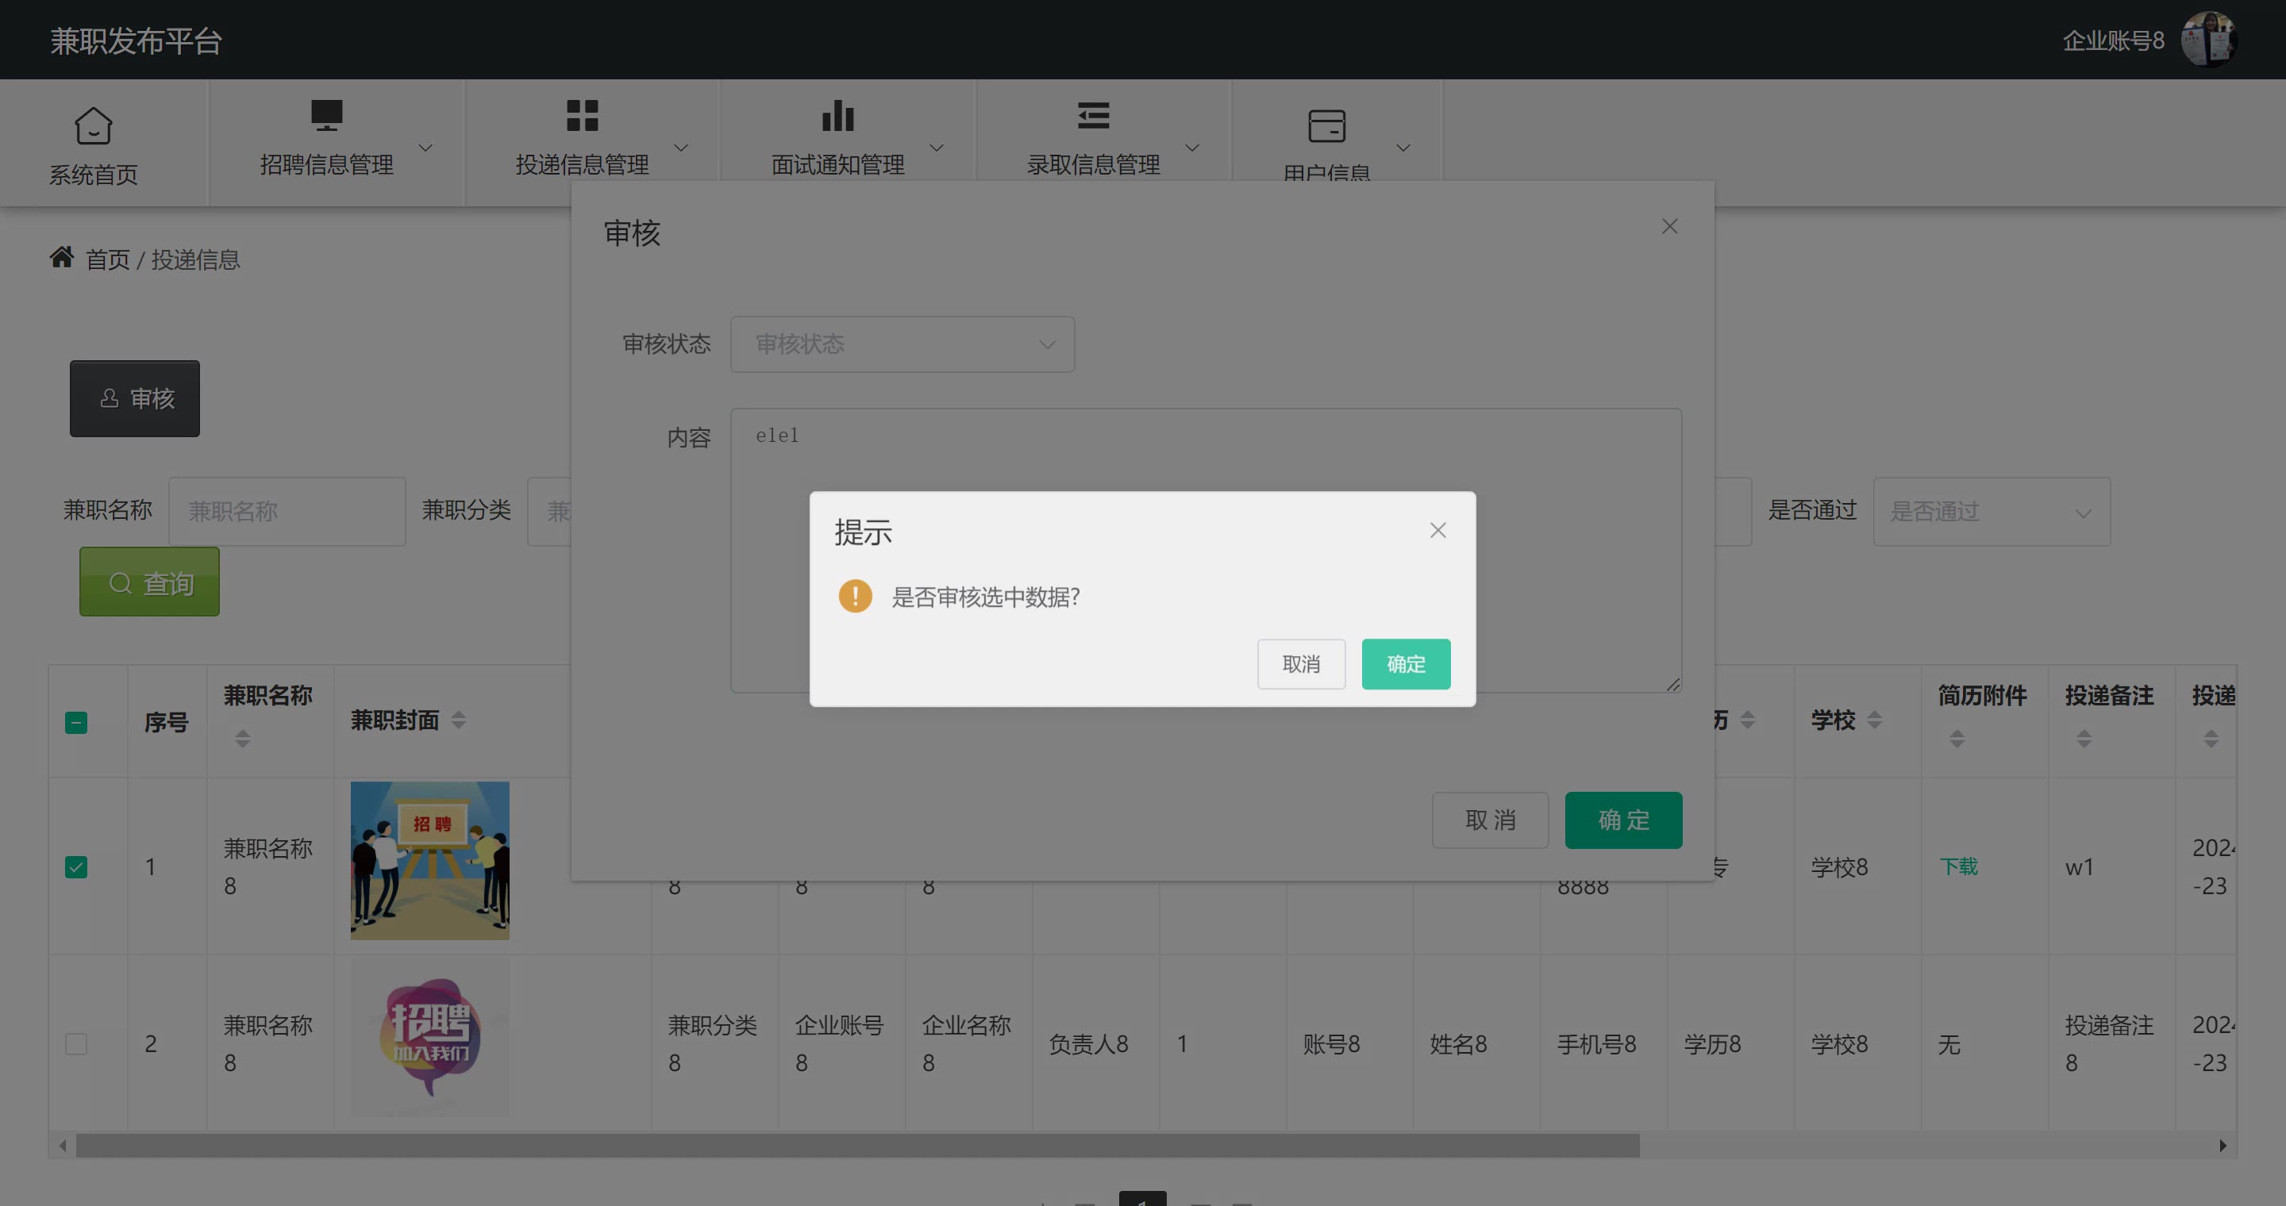Open the 招聘信息管理 menu
This screenshot has height=1206, width=2286.
click(x=325, y=164)
